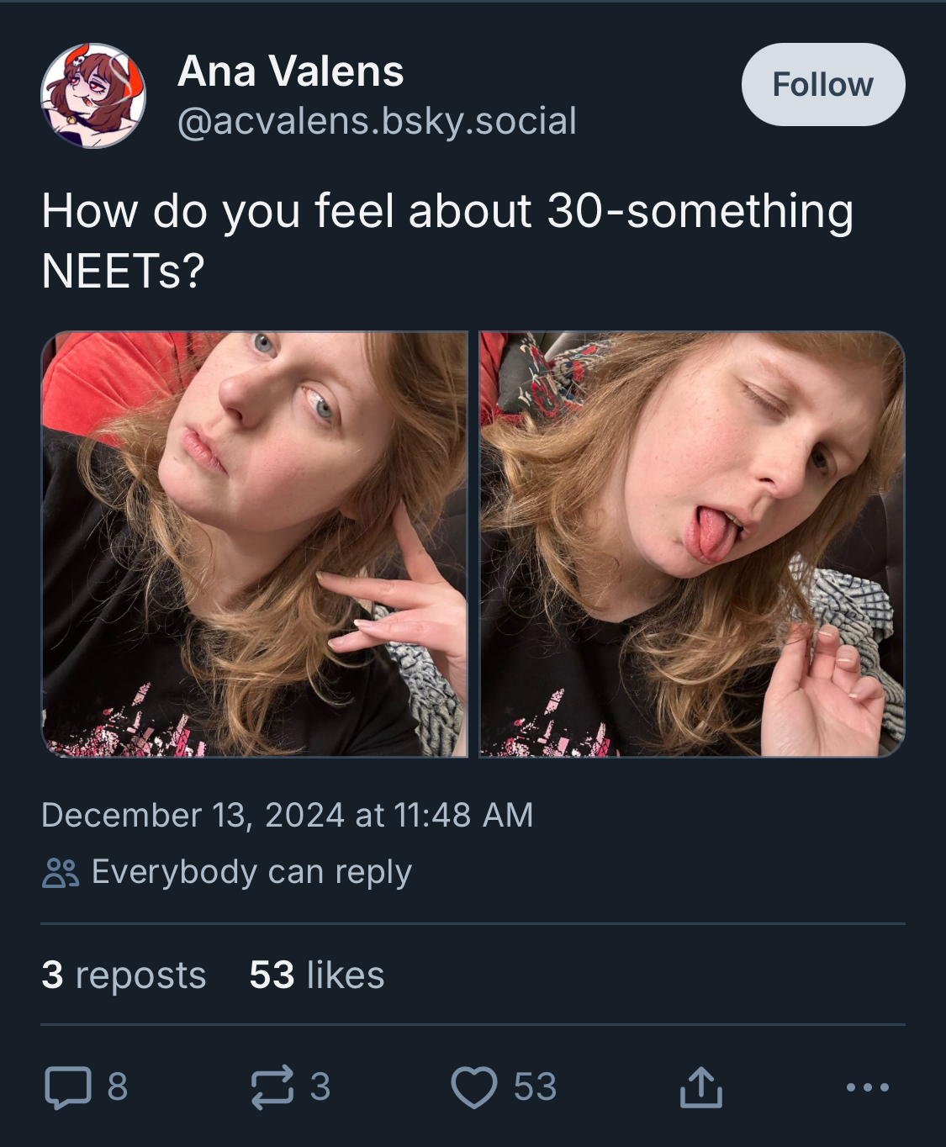Follow the acvalens account

[822, 84]
